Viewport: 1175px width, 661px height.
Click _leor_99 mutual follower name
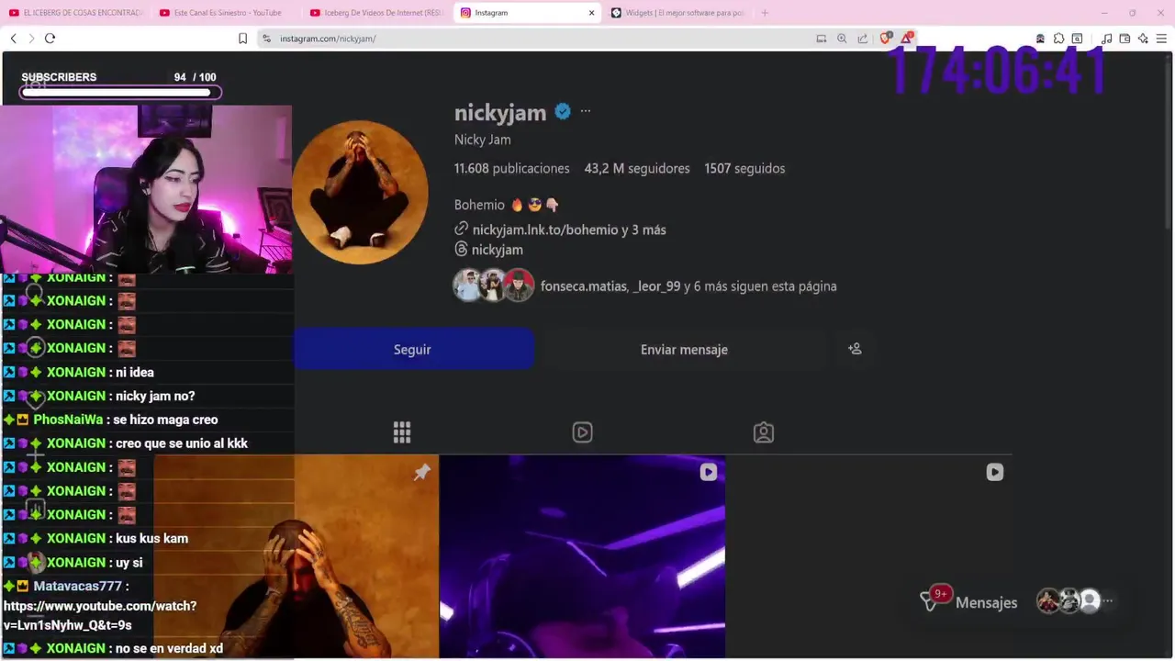(x=657, y=286)
